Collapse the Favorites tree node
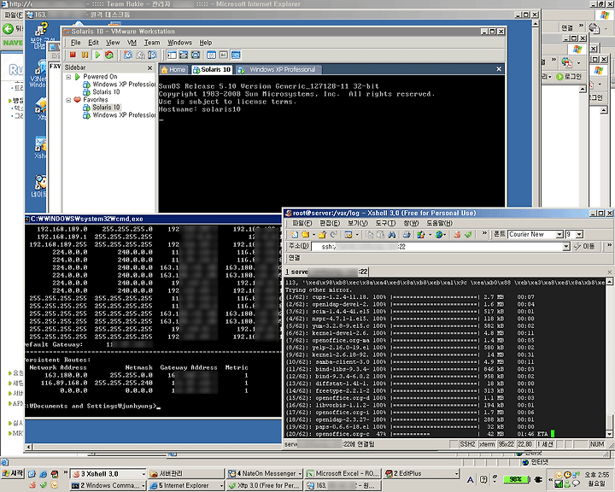Viewport: 615px width, 492px height. (68, 100)
